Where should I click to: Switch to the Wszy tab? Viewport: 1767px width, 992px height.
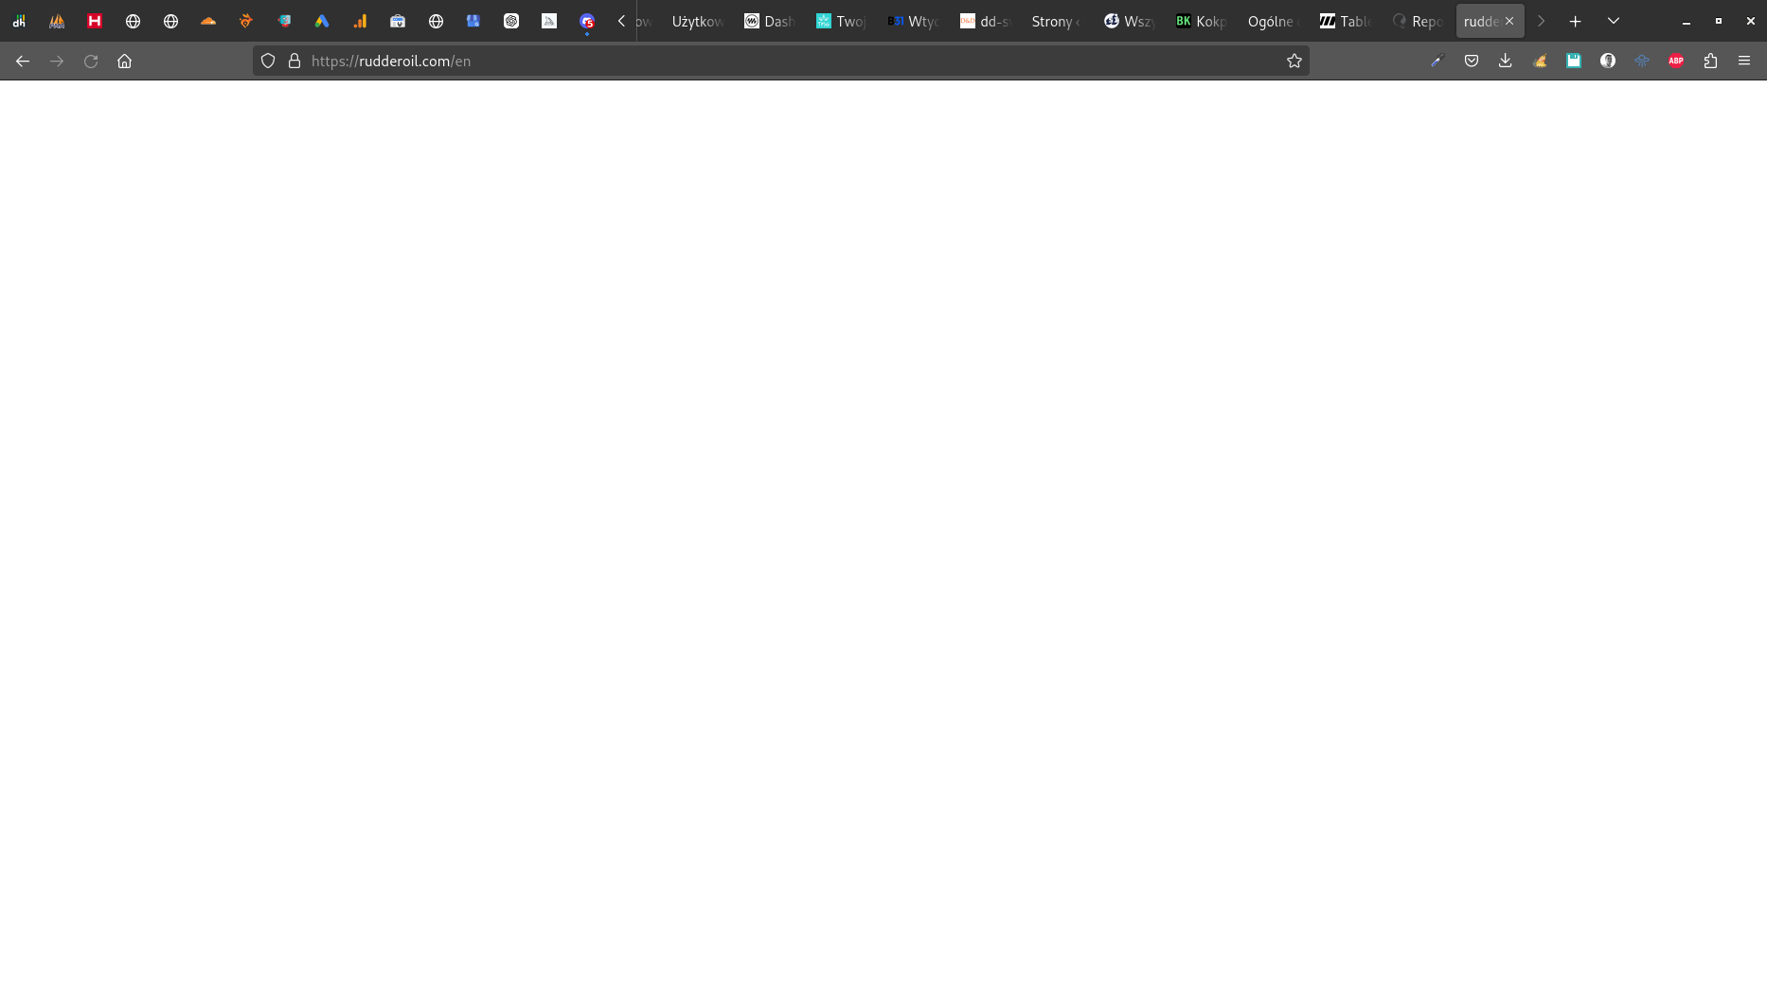(x=1129, y=21)
